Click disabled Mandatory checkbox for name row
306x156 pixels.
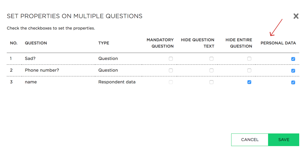171,82
